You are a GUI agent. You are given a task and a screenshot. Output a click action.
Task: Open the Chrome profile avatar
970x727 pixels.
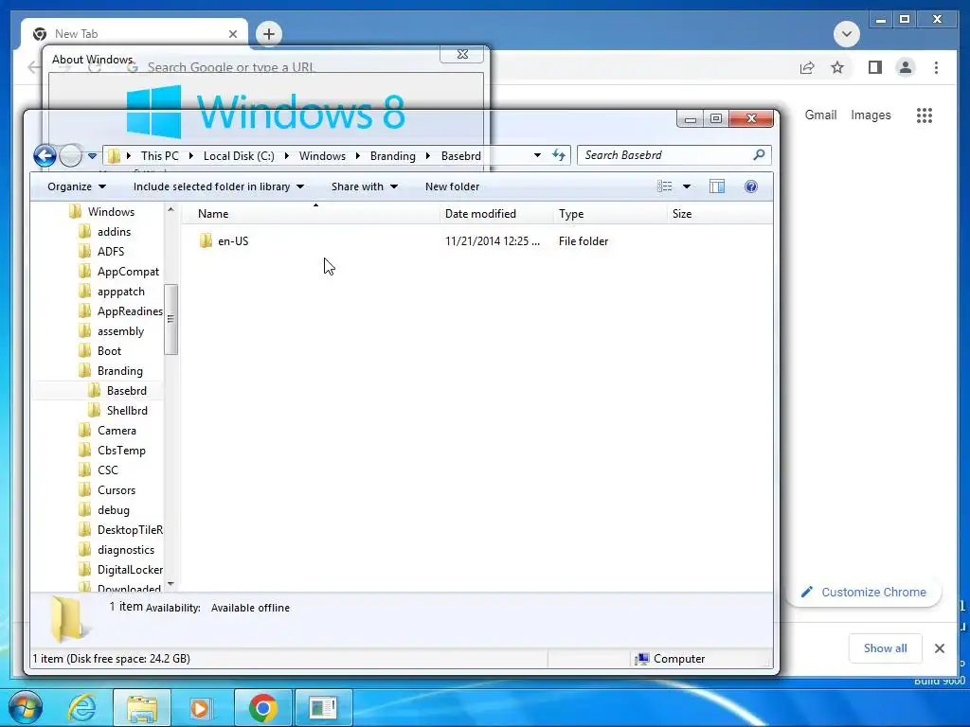[x=905, y=67]
